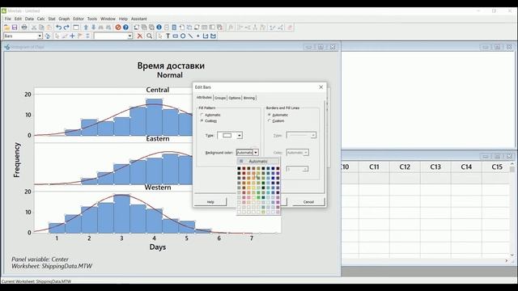
Task: Toggle the Background color dropdown arrow
Action: point(256,153)
